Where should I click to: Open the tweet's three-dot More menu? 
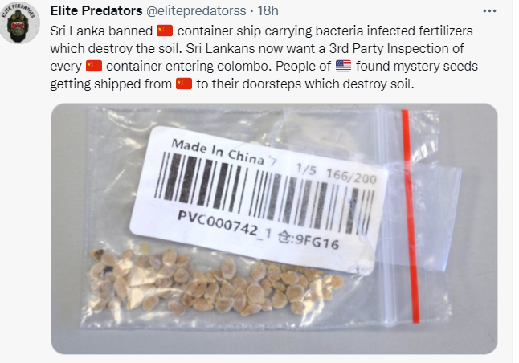tap(489, 11)
